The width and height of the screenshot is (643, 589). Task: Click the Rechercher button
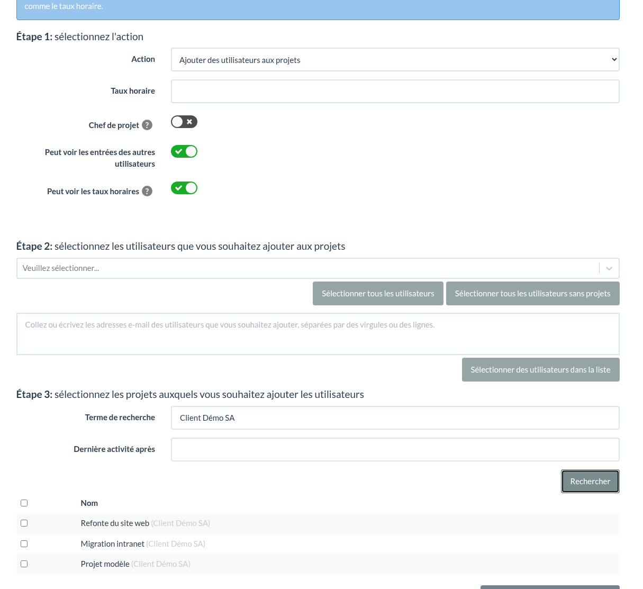pos(590,482)
